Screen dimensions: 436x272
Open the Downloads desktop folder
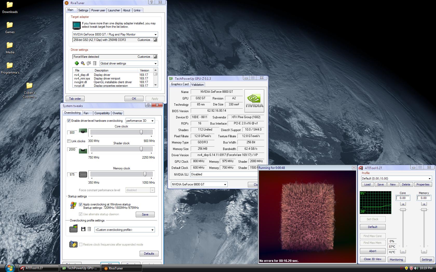click(x=10, y=8)
